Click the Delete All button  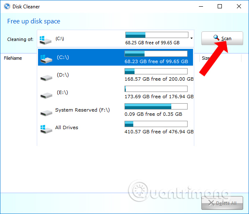coord(222,203)
